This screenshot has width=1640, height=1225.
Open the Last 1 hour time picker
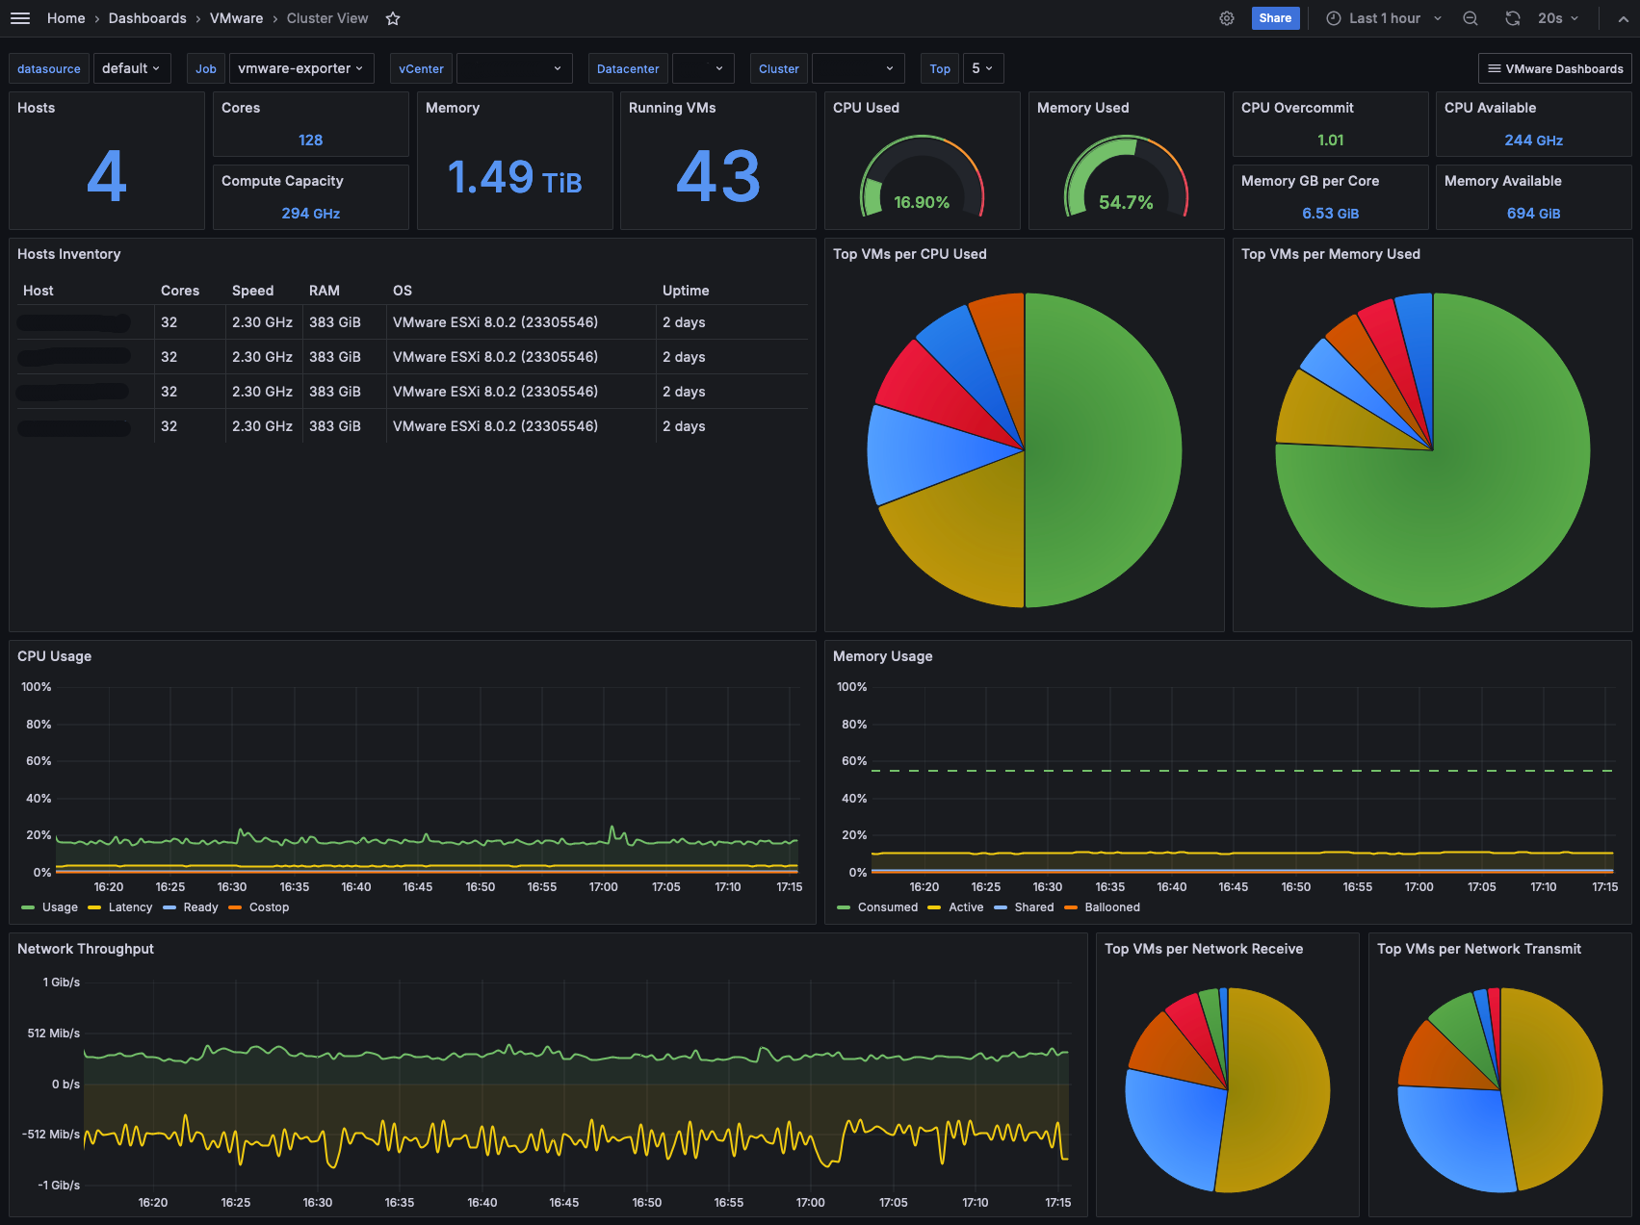coord(1384,18)
